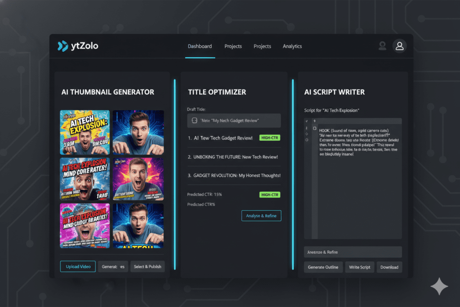
Task: Open the circled user profile icon
Action: pyautogui.click(x=399, y=46)
